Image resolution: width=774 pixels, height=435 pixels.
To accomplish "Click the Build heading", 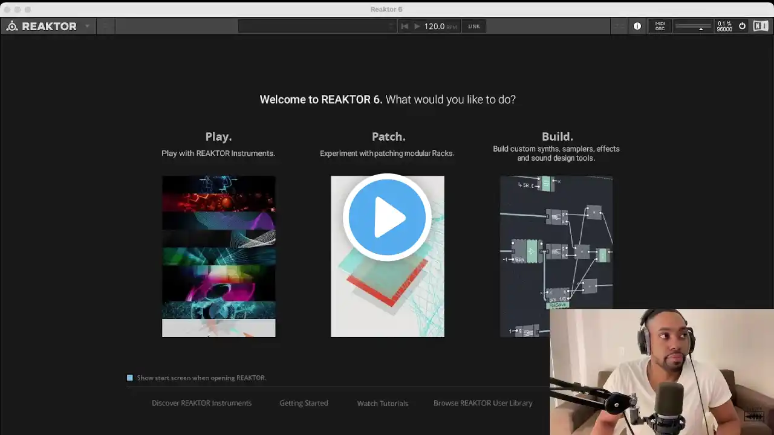I will click(x=557, y=137).
